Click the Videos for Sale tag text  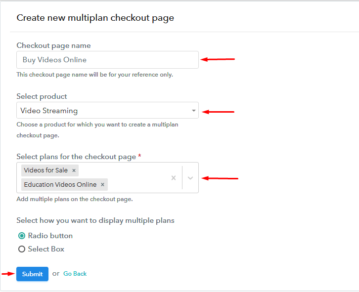click(46, 170)
